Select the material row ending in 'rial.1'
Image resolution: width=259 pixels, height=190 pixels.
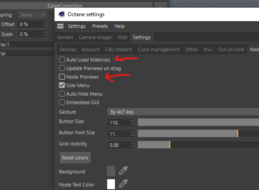(x=27, y=44)
